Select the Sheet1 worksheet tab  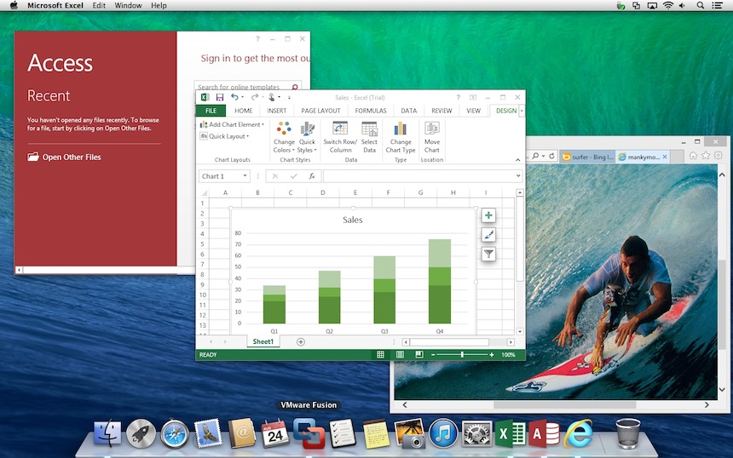tap(263, 341)
